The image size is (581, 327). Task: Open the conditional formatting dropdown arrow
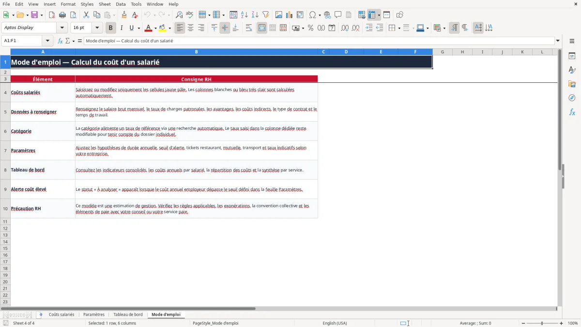[x=444, y=28]
